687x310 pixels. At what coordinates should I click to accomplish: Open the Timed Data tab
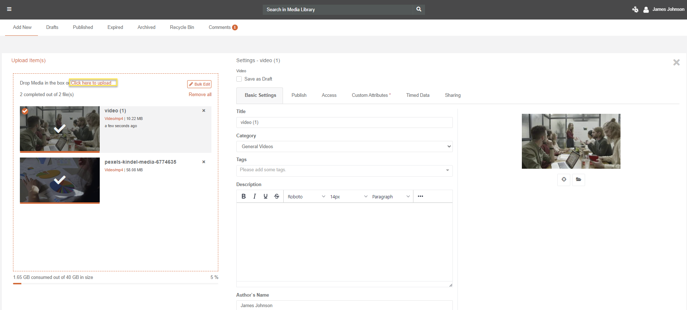417,95
